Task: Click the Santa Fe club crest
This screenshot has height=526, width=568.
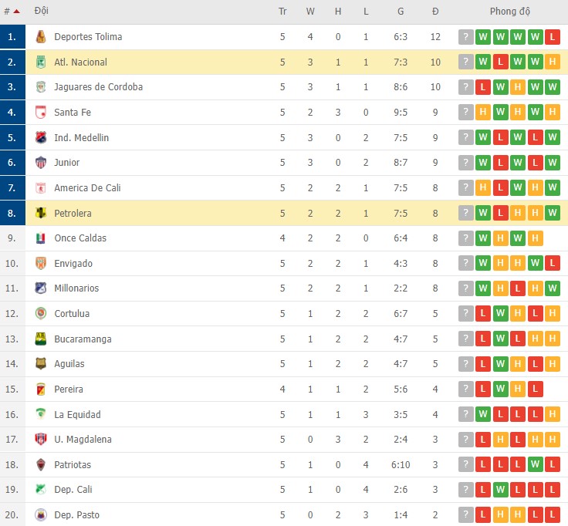Action: [41, 113]
